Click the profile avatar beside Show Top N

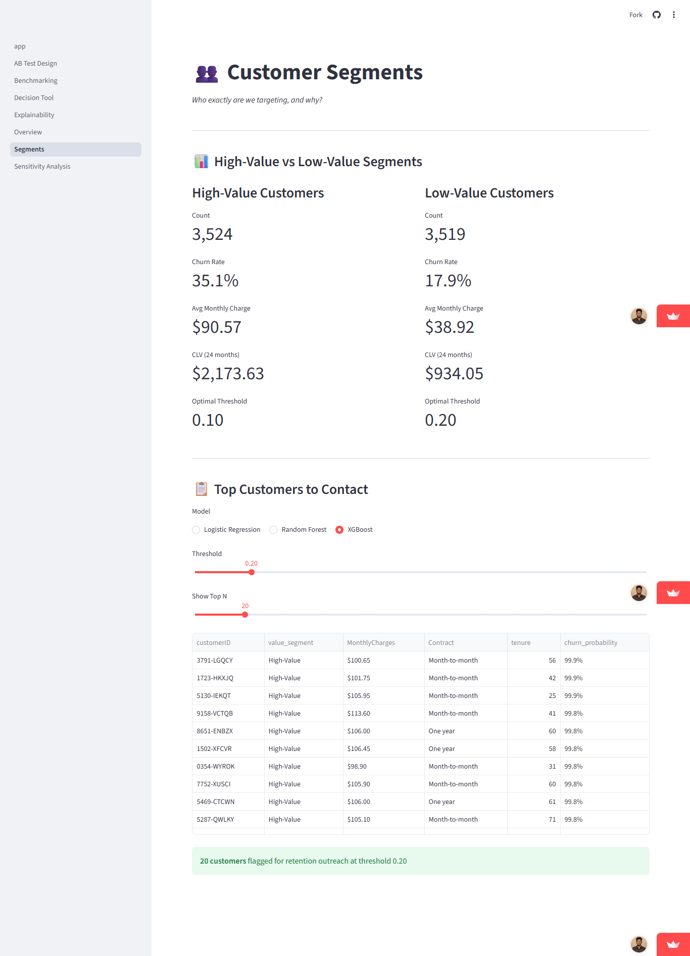pos(639,593)
